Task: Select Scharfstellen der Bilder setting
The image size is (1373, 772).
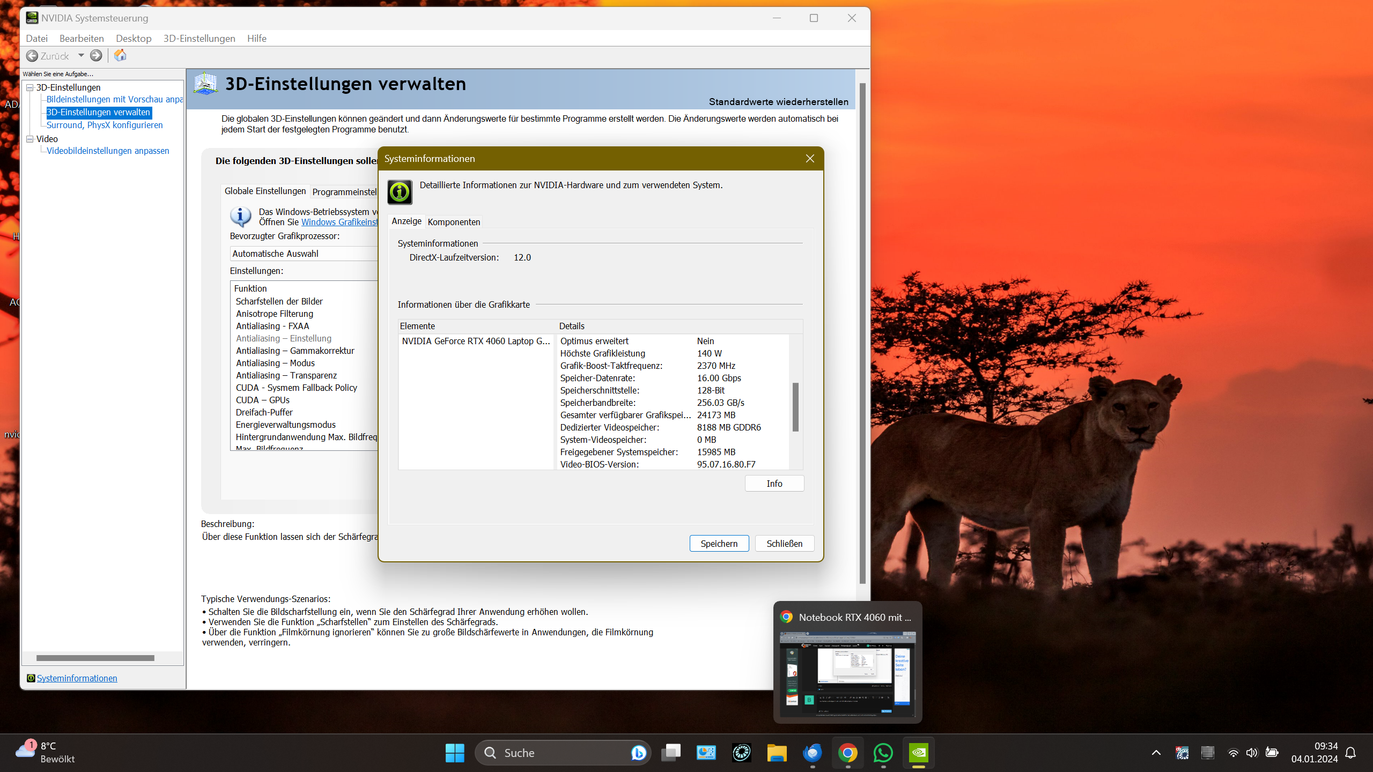Action: (x=279, y=301)
